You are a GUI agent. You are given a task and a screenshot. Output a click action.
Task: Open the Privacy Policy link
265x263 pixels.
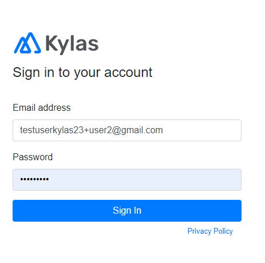click(210, 231)
